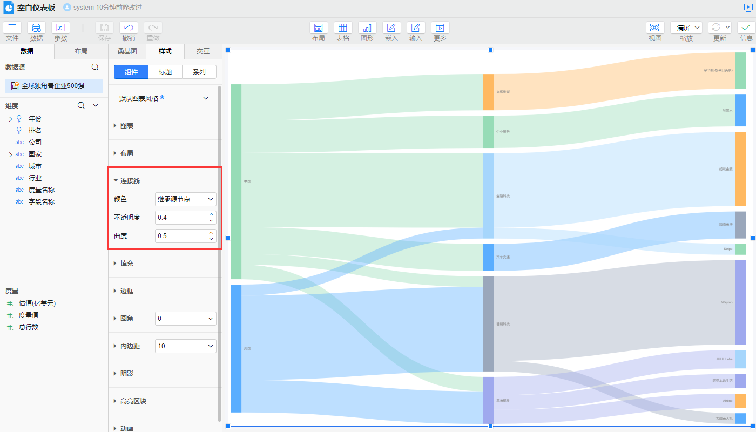
Task: Select the 全球独角兽企业500强 data source
Action: pos(53,86)
